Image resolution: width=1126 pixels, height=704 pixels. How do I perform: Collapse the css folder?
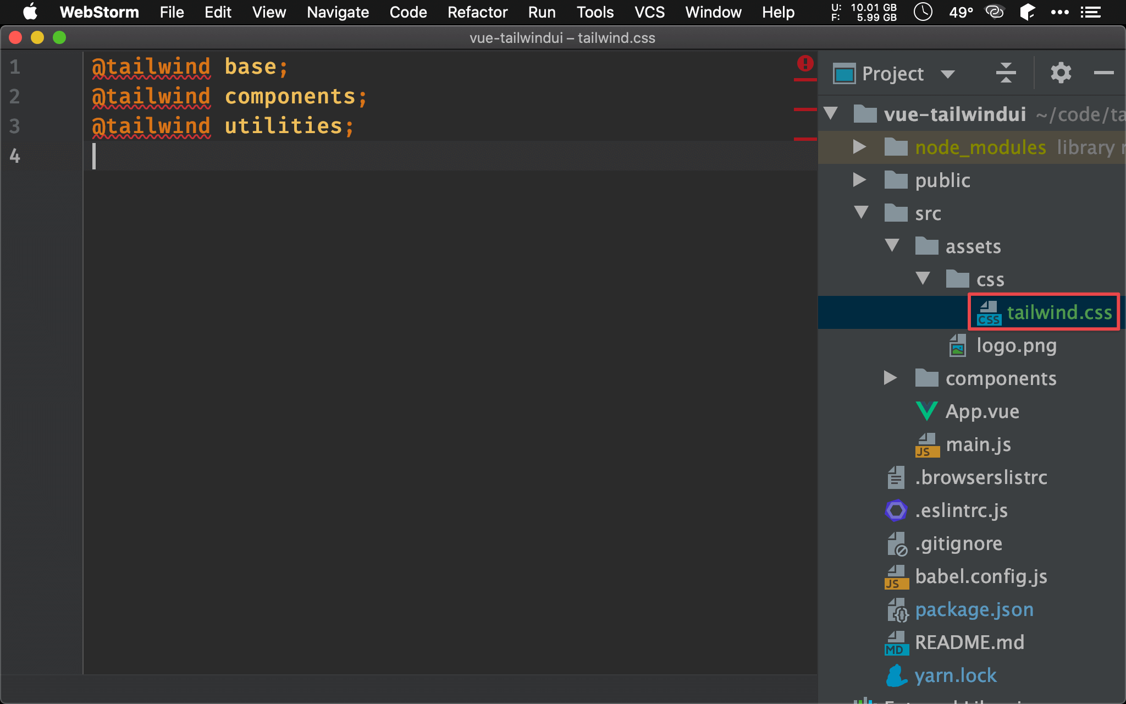click(x=923, y=279)
